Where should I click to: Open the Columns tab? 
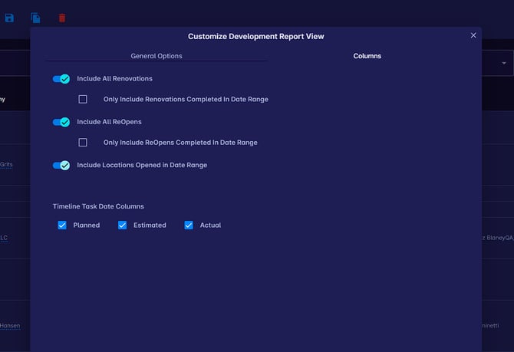367,56
